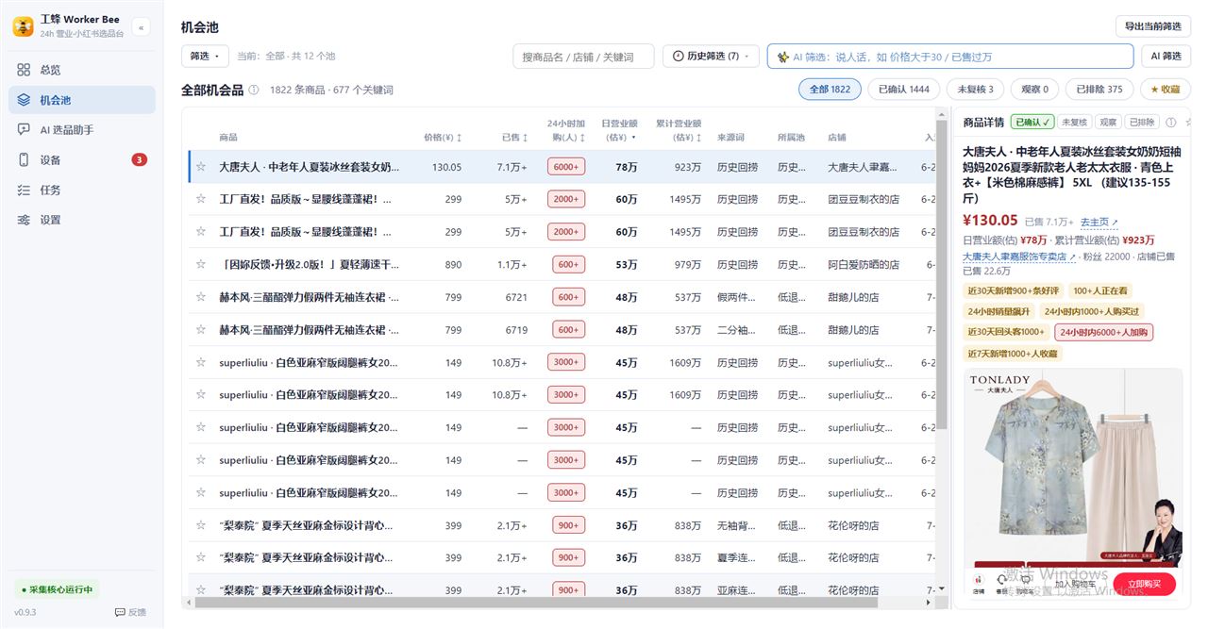The image size is (1208, 629).
Task: Click the 假两件 source keyword cell
Action: click(737, 297)
